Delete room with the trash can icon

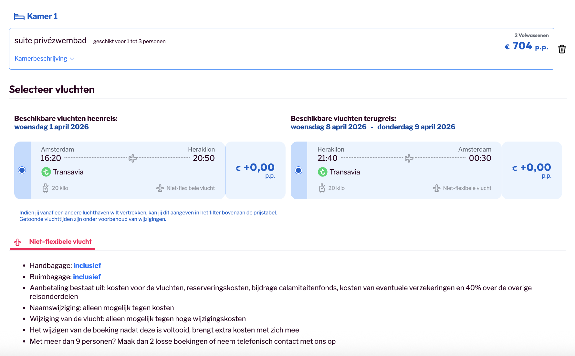click(x=562, y=49)
